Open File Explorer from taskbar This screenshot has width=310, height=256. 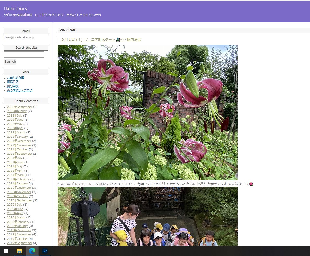(20, 251)
